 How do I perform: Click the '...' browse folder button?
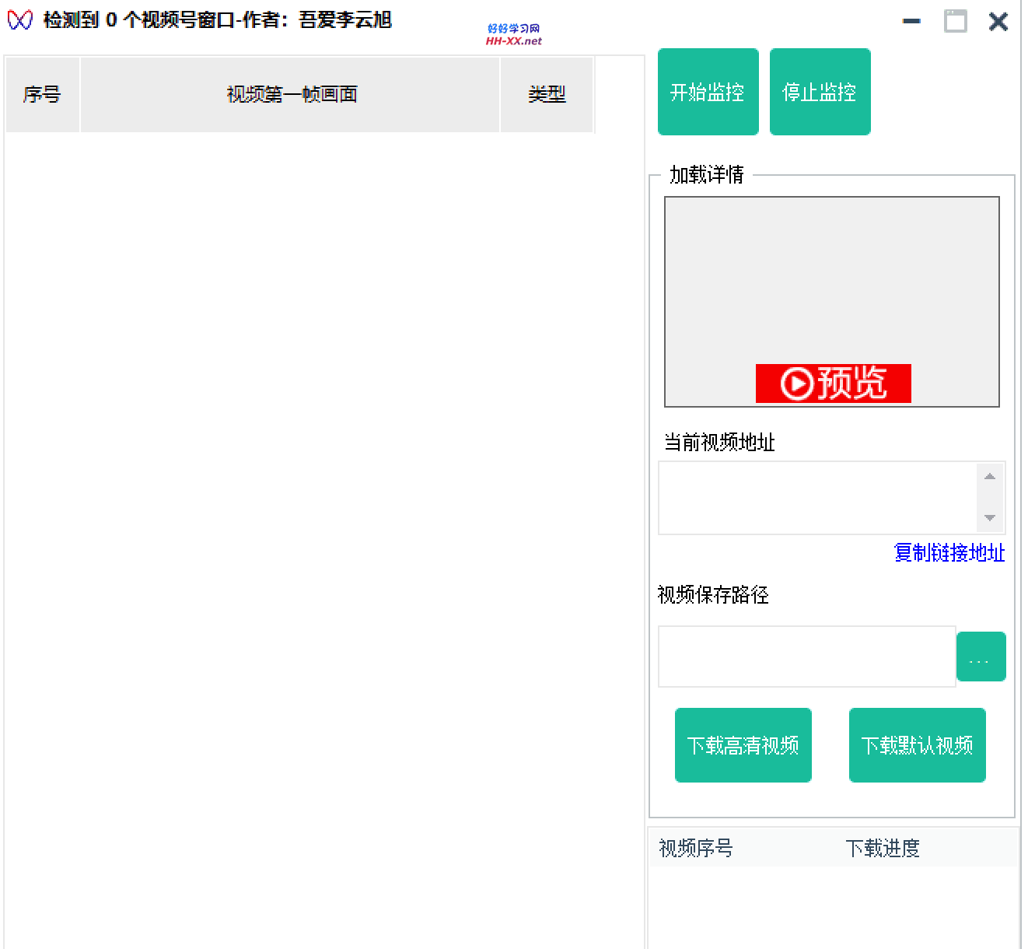(x=980, y=657)
